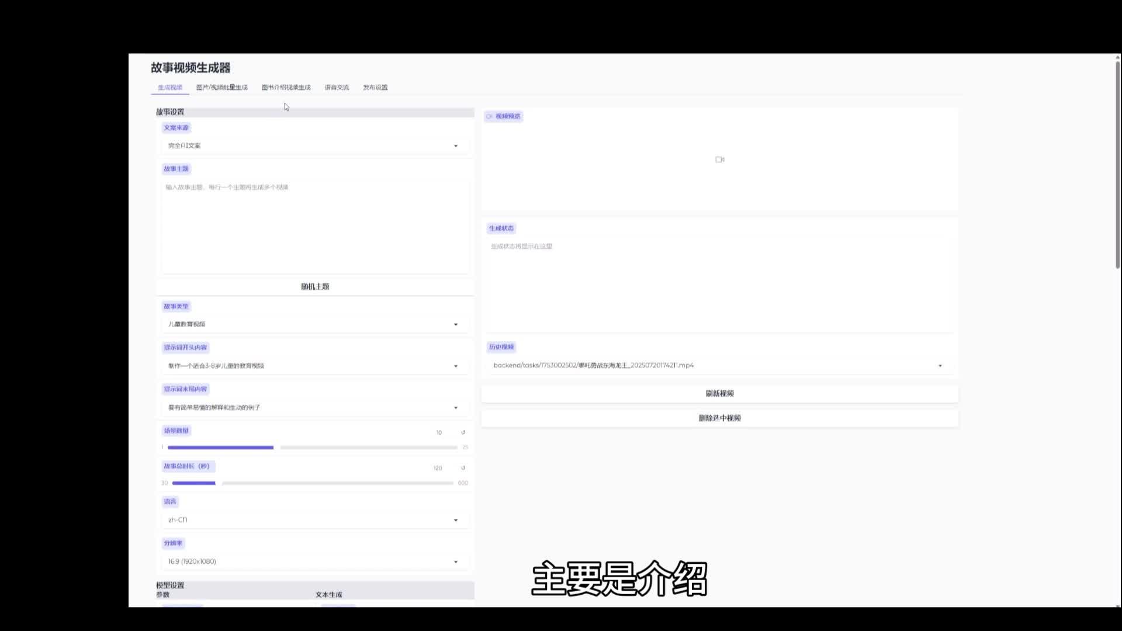Click the 刷新视频 button
This screenshot has height=631, width=1122.
pos(719,394)
